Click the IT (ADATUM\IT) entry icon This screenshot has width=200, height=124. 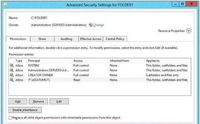[12, 80]
